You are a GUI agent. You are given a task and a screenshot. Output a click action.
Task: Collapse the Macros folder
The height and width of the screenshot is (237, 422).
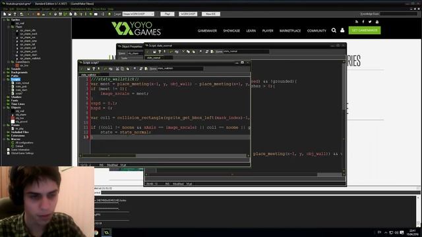click(4, 139)
